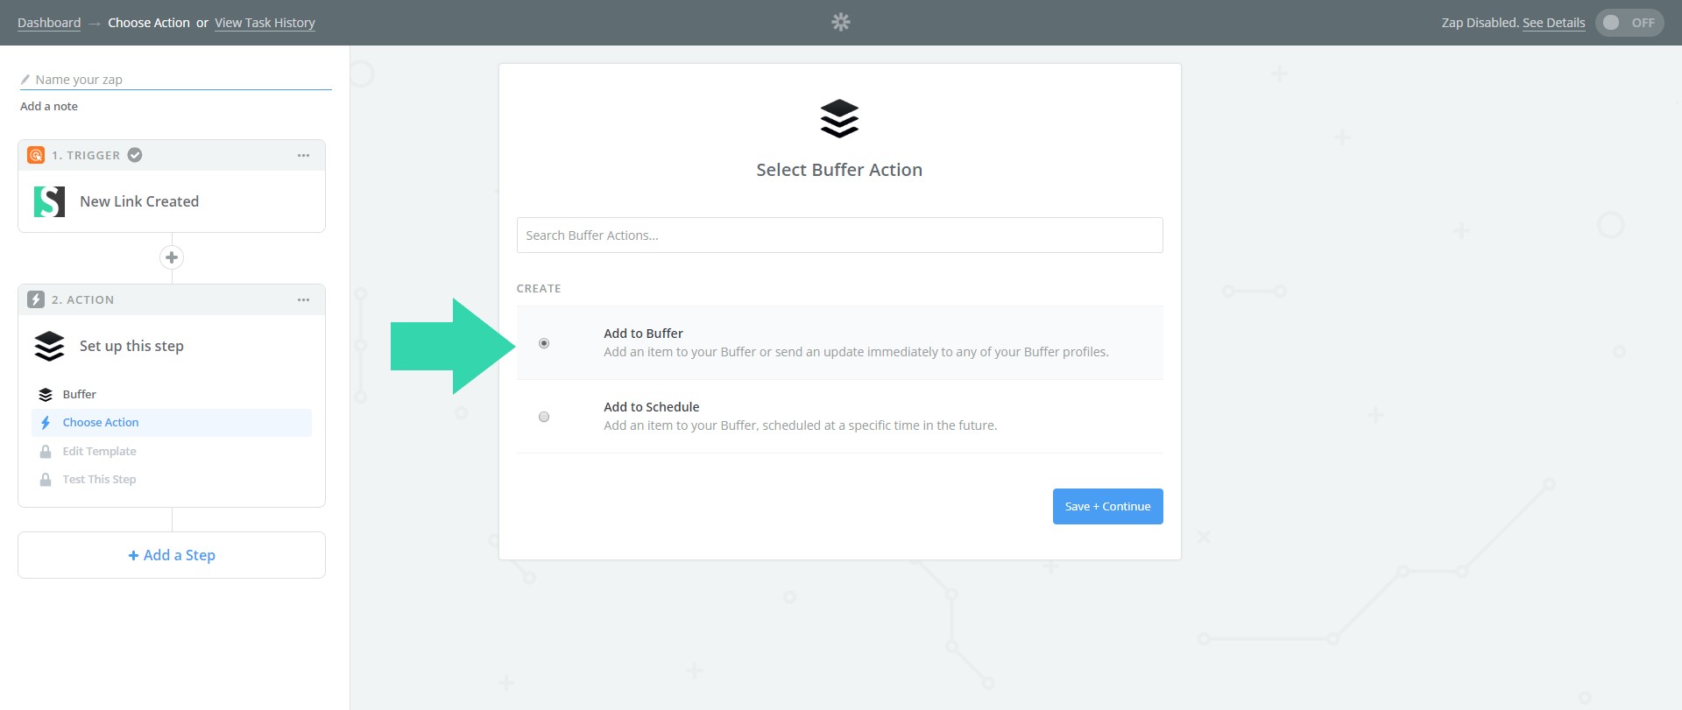Screen dimensions: 1682x710
Task: Click the gray action lightning bolt icon
Action: click(36, 299)
